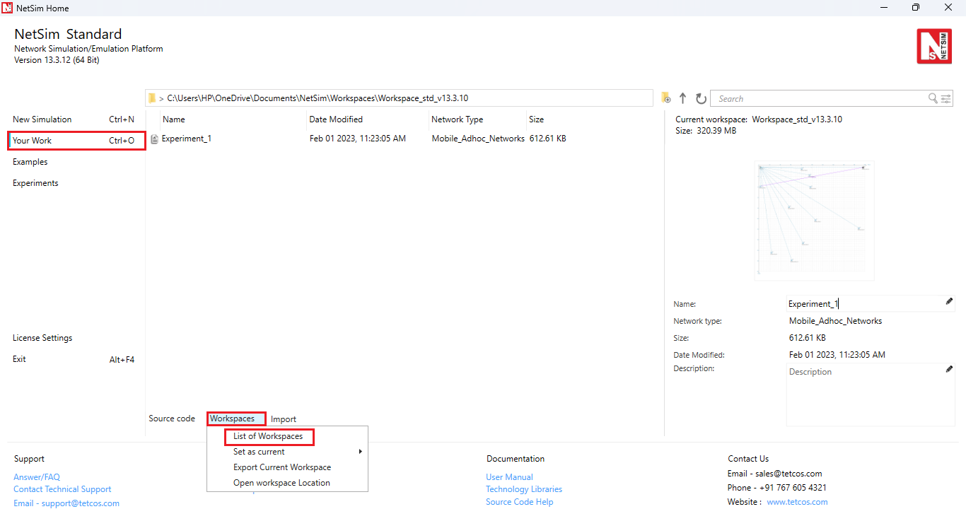
Task: Open the Answer/FAQ link
Action: (x=37, y=477)
